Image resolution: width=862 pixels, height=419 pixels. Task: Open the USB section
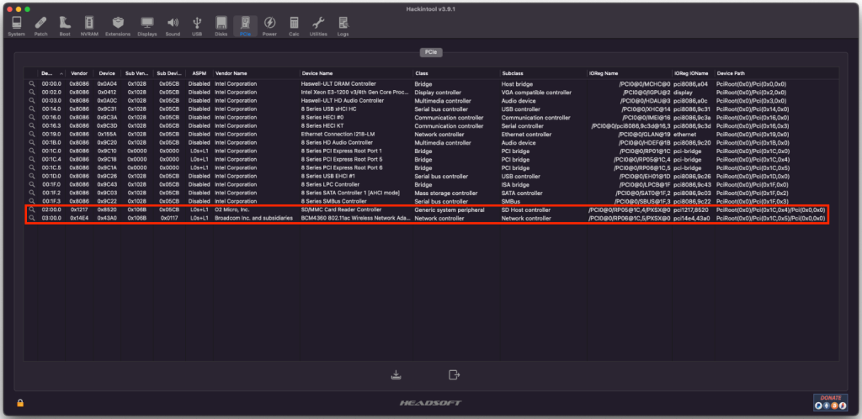(x=197, y=25)
